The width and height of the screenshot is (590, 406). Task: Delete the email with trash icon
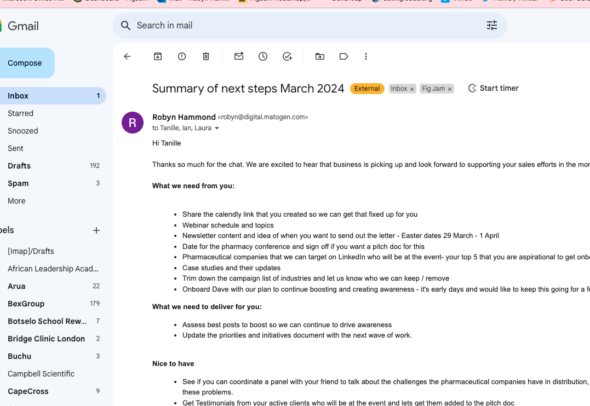click(x=206, y=56)
